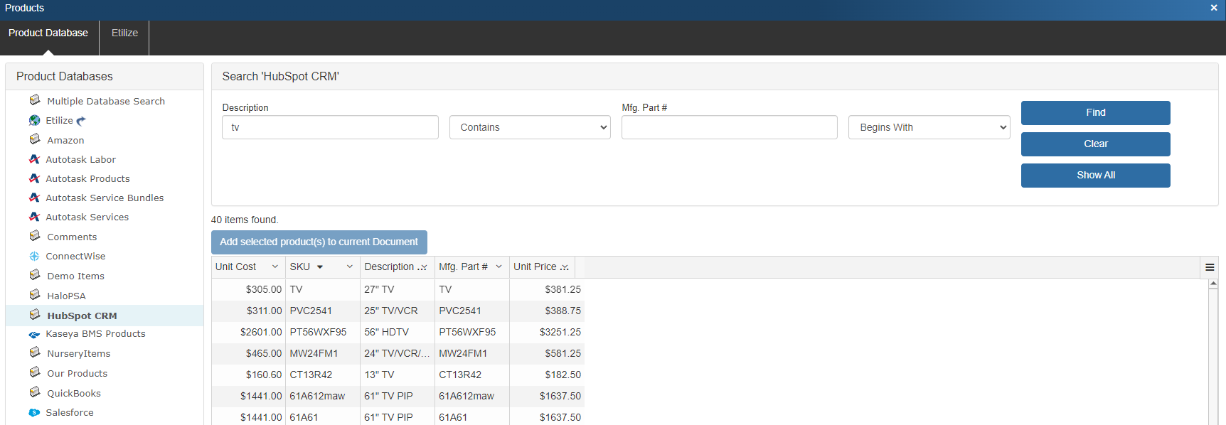Select the PVC2541 SKU cell
Screen dimensions: 1226x425
323,311
